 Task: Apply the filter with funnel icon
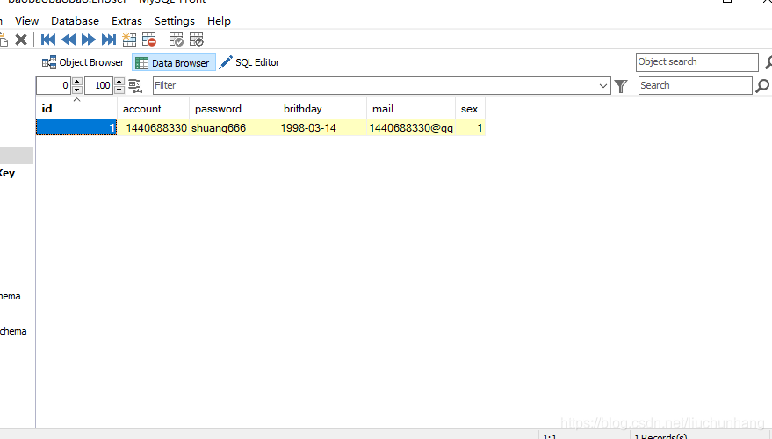[621, 86]
